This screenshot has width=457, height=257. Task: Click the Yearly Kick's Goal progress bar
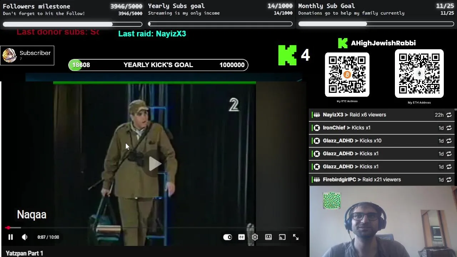click(158, 65)
